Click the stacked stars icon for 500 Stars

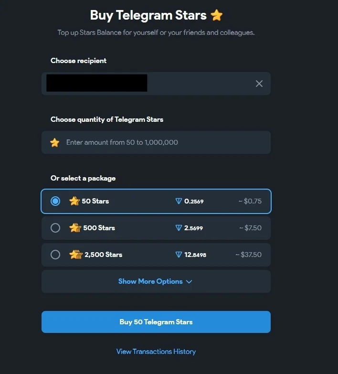coord(75,228)
